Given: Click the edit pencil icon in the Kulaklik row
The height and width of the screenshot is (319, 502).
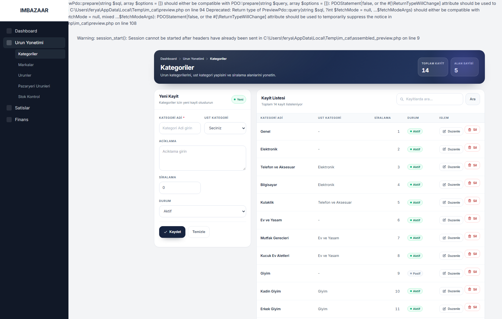Looking at the screenshot, I should pos(444,203).
